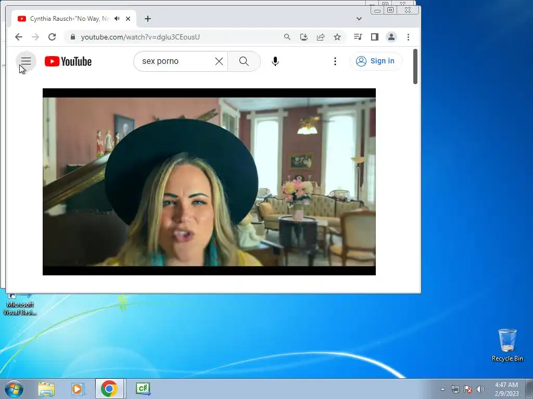The height and width of the screenshot is (399, 533).
Task: Clear the YouTube search box text
Action: 219,61
